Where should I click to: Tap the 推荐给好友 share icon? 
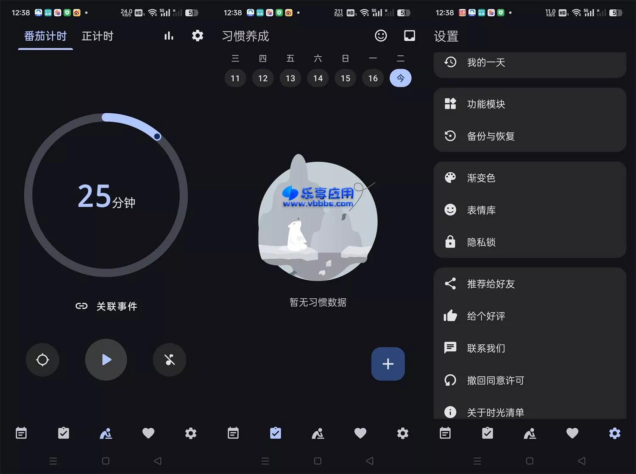(x=450, y=284)
